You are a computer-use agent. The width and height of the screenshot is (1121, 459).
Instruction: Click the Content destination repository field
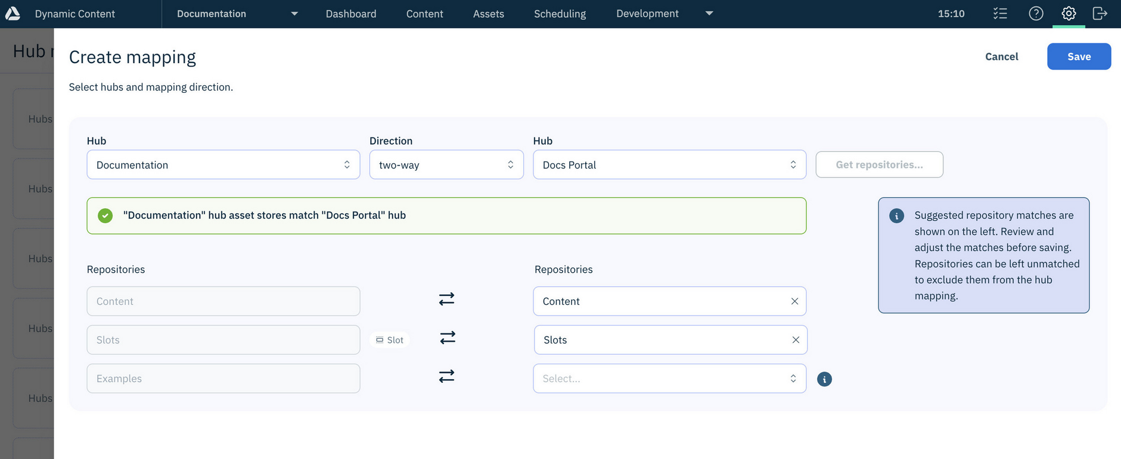tap(669, 301)
